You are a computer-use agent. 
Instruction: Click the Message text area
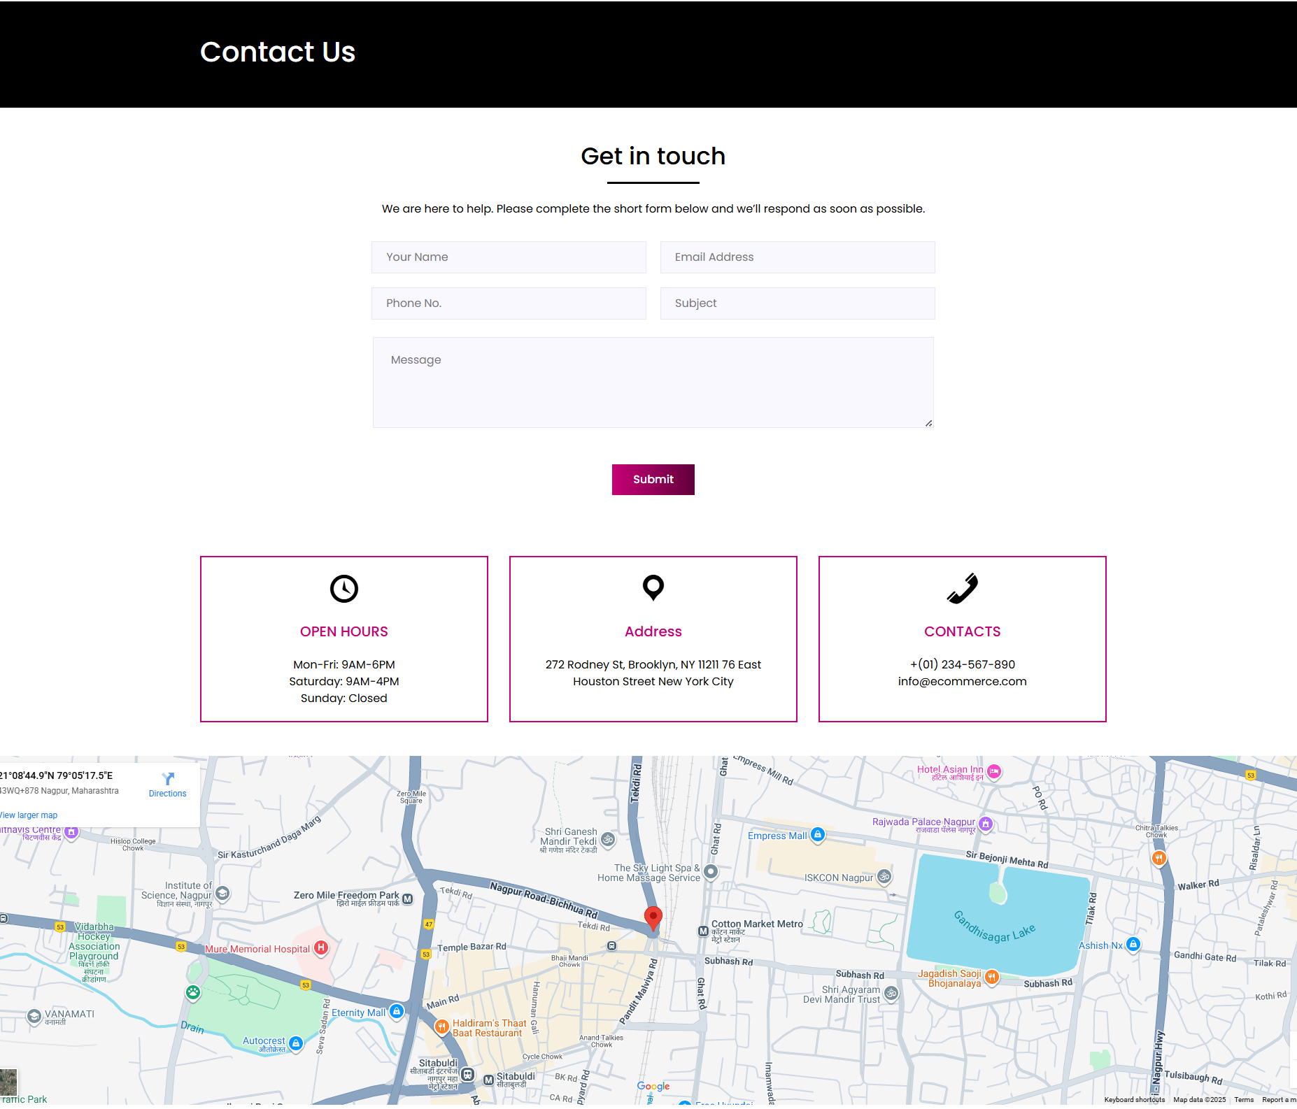(x=653, y=382)
